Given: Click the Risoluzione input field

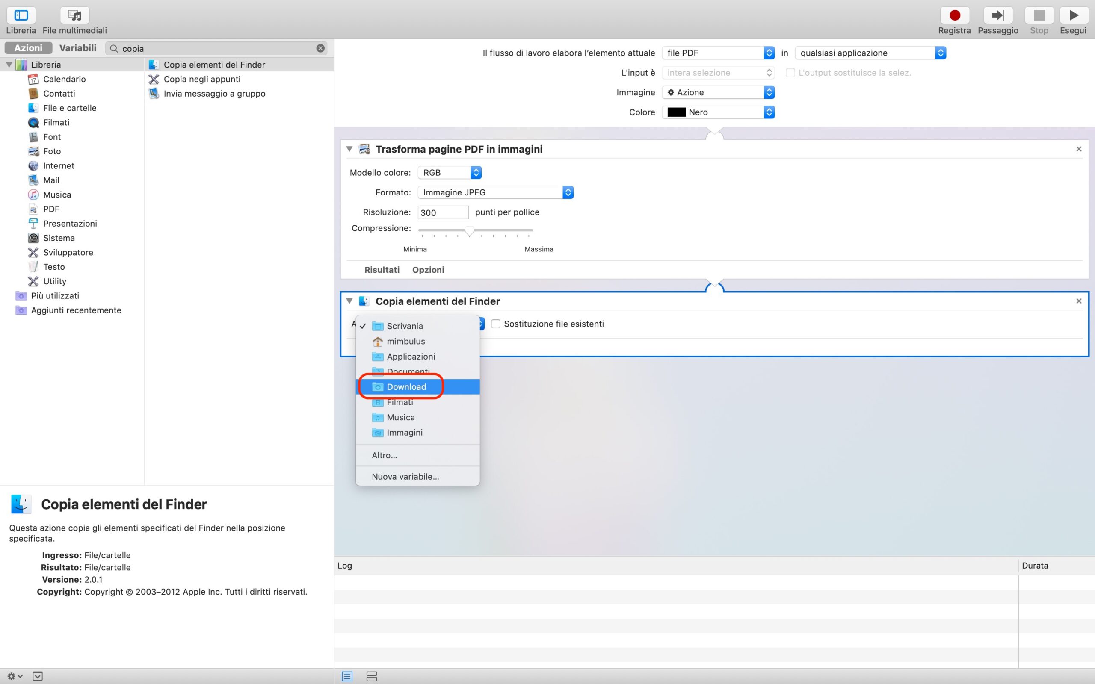Looking at the screenshot, I should (443, 212).
